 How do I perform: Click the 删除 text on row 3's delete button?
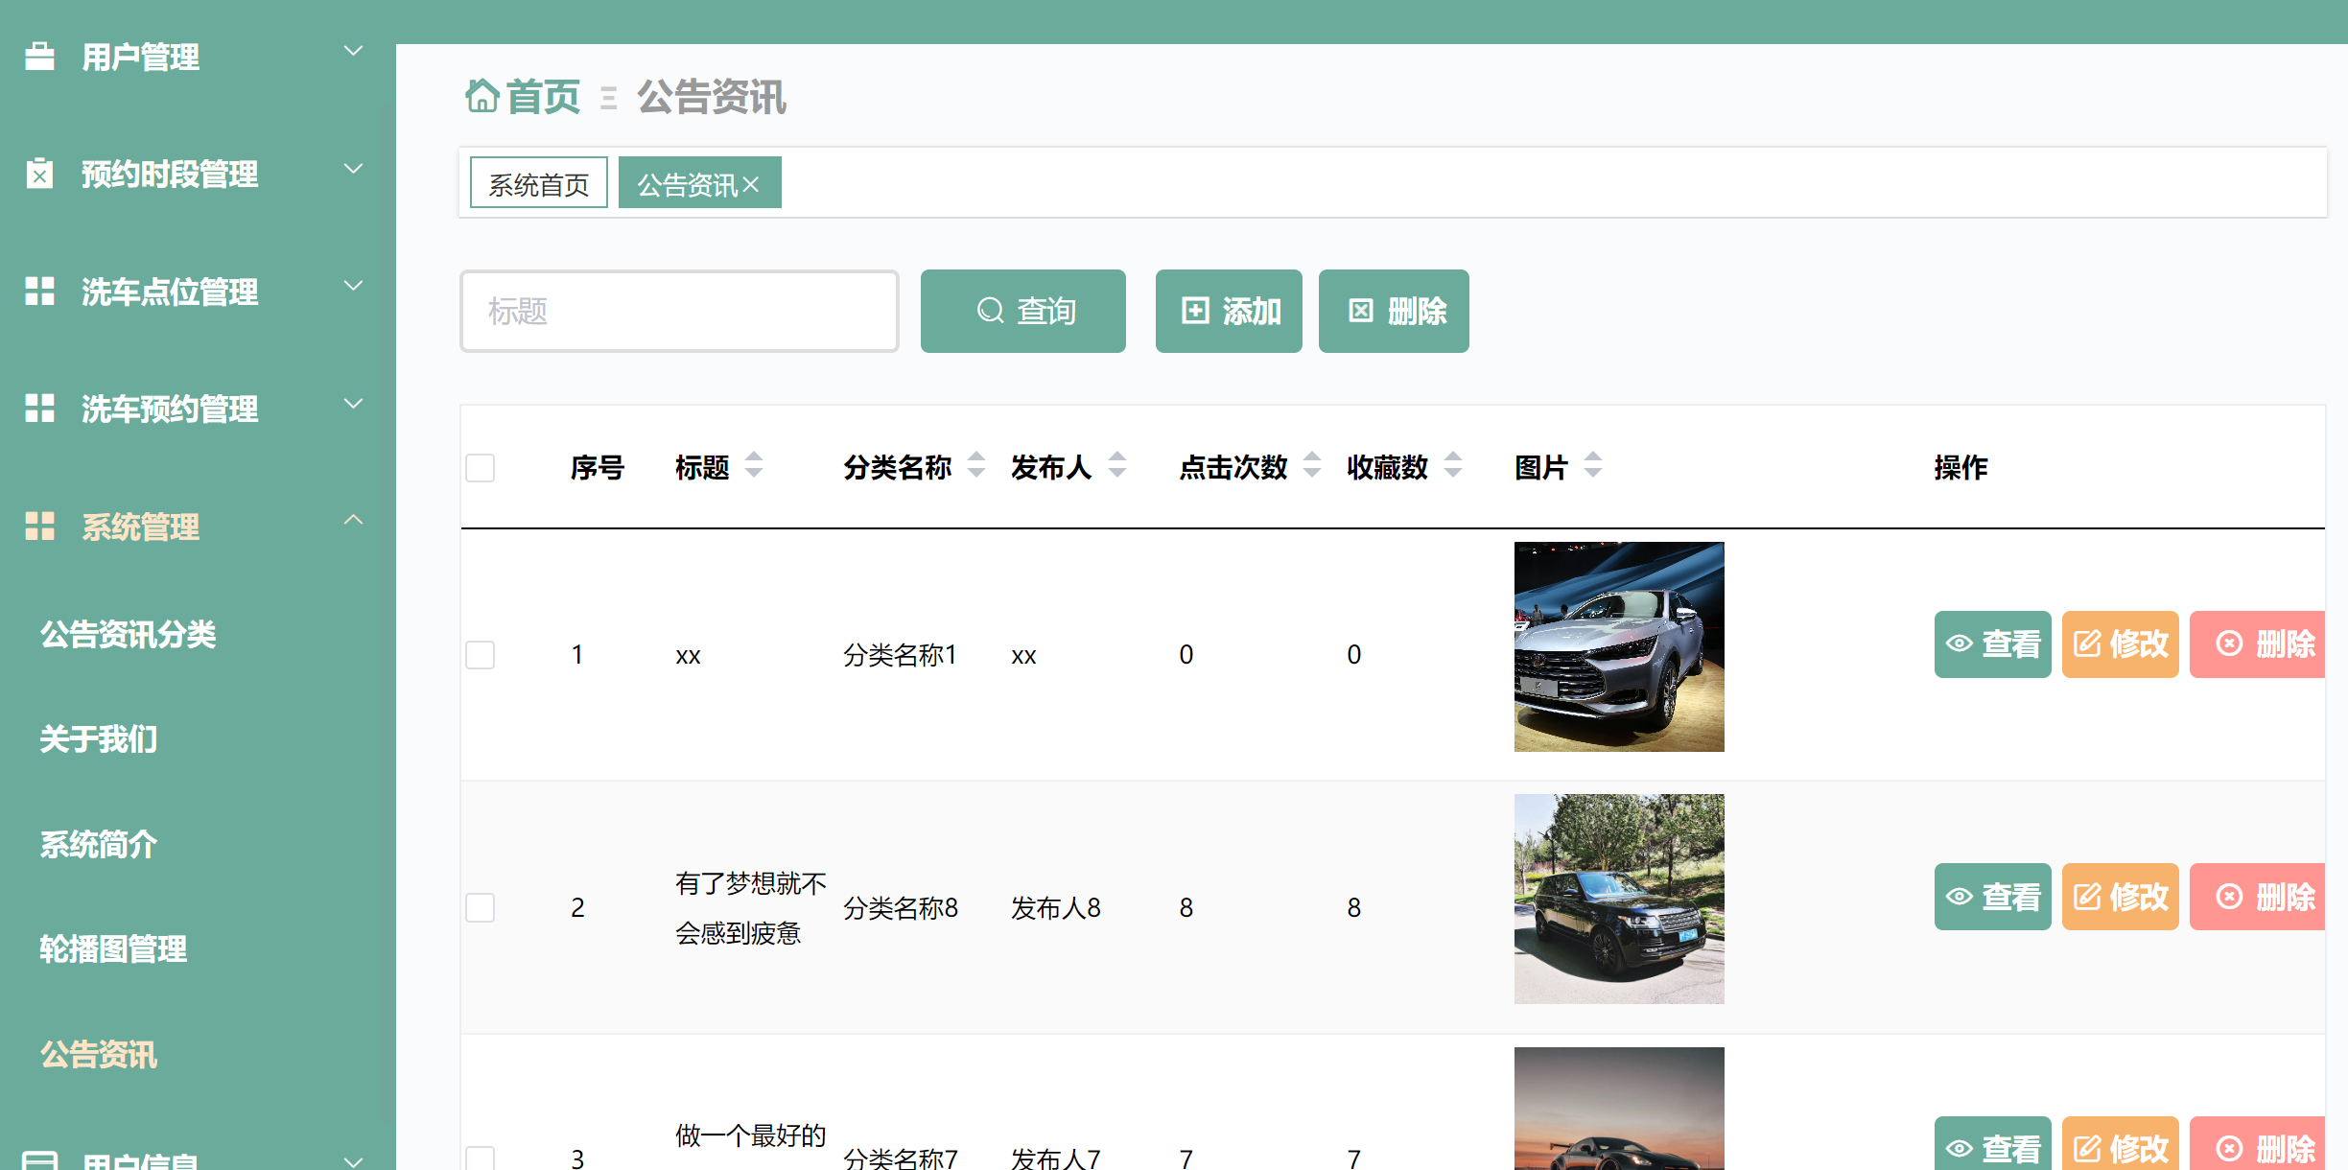[2286, 1149]
